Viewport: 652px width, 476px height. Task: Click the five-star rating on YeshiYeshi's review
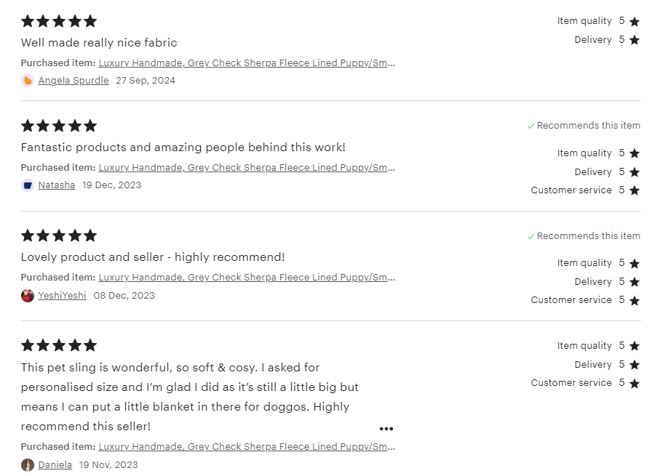coord(59,235)
